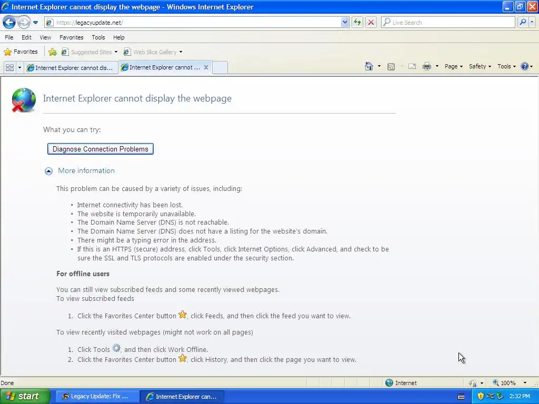Image resolution: width=539 pixels, height=404 pixels.
Task: Open the Safety command bar menu
Action: pos(480,66)
